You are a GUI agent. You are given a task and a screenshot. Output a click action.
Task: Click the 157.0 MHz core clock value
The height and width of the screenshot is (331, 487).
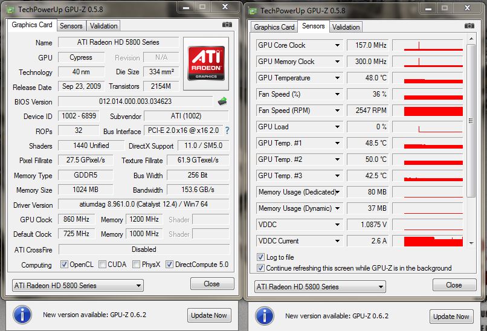click(367, 45)
